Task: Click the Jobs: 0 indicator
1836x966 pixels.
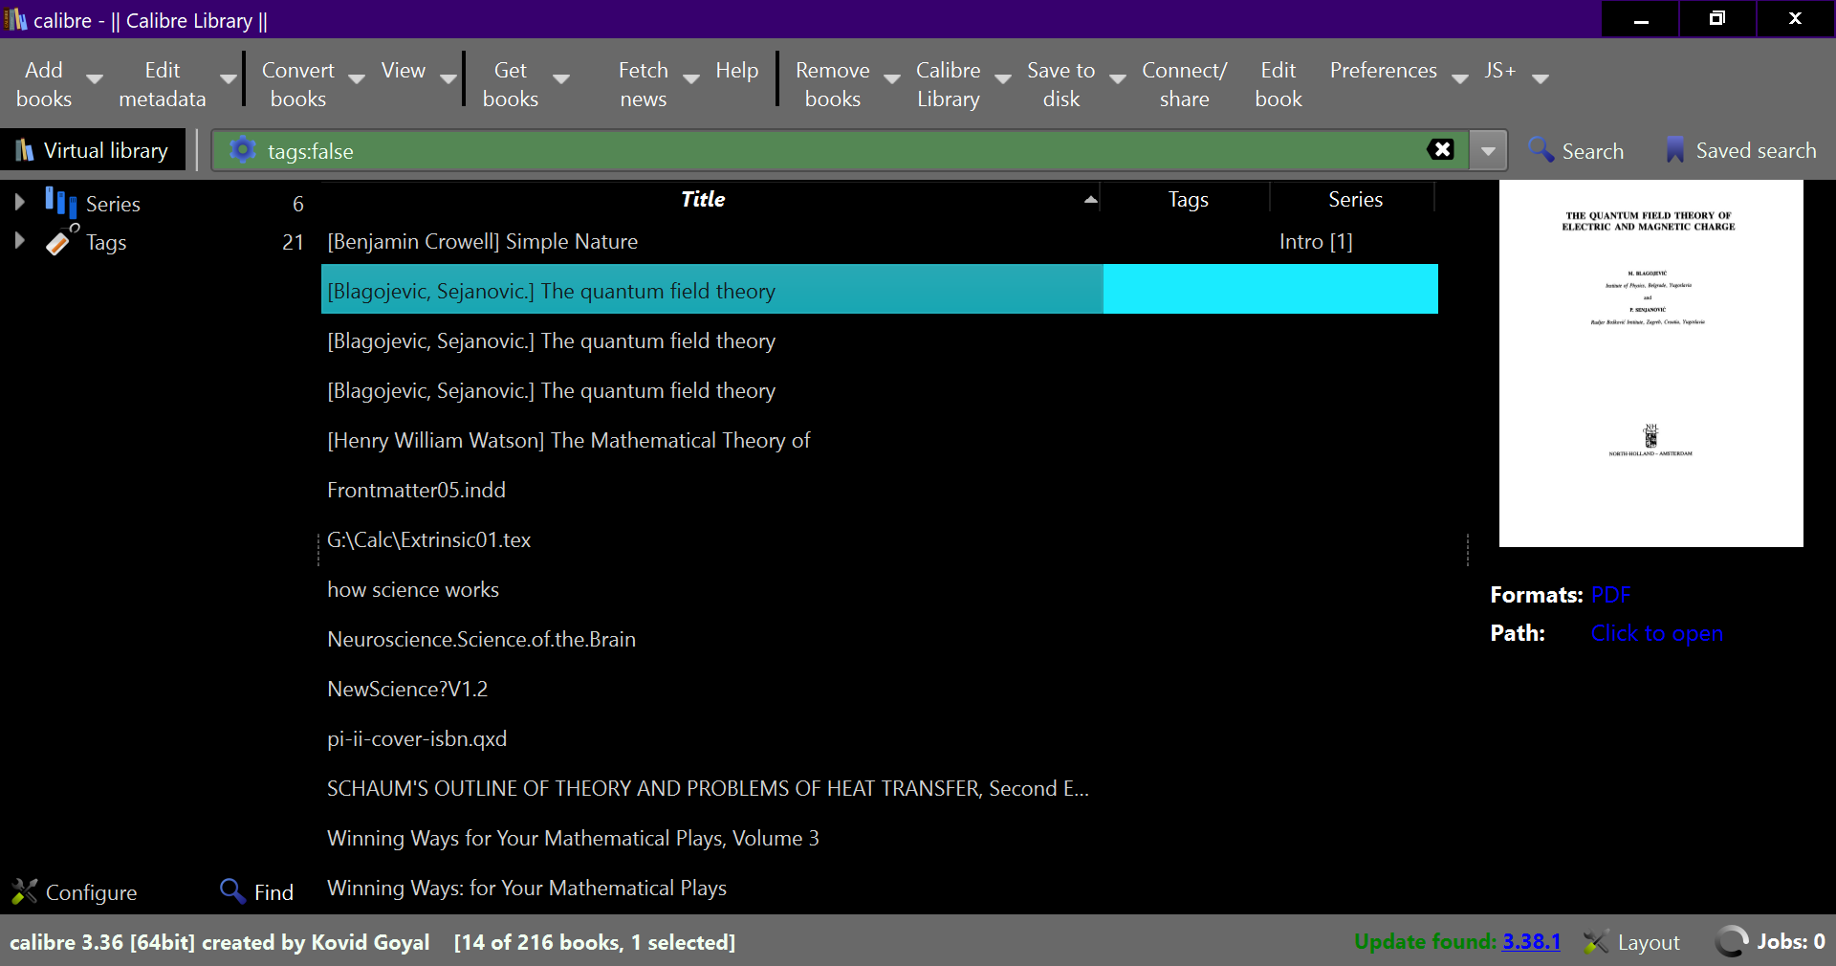Action: pyautogui.click(x=1770, y=941)
